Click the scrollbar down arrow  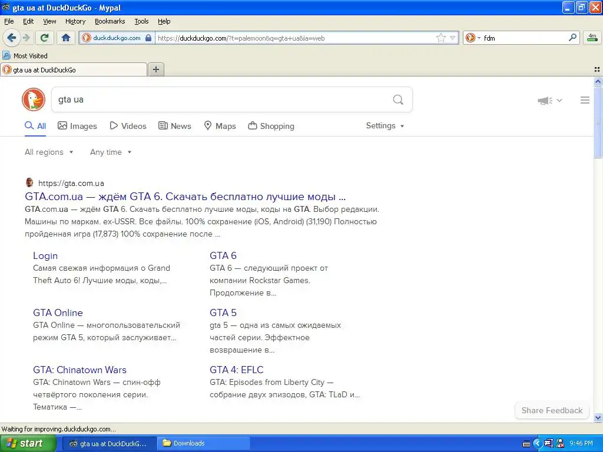click(598, 417)
